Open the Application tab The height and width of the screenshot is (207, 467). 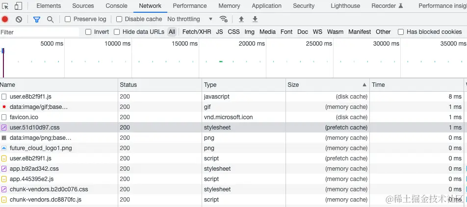click(266, 6)
